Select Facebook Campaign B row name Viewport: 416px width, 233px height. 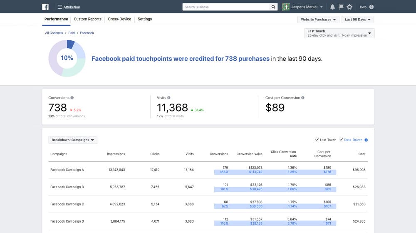(x=67, y=187)
